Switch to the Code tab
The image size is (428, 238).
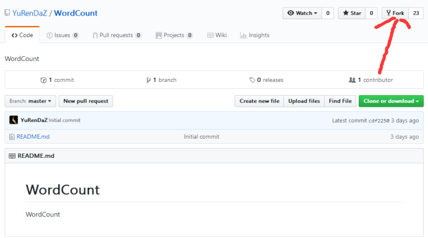[x=22, y=35]
